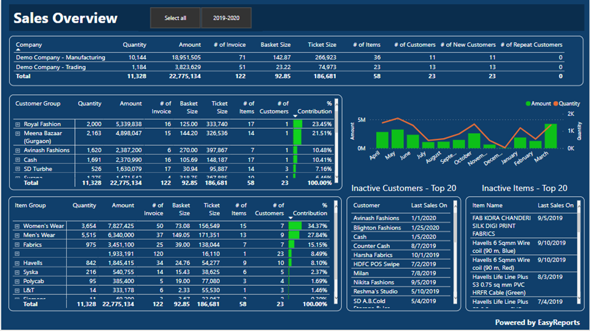This screenshot has width=590, height=331.
Task: Select the 2019-2020 year filter
Action: click(x=226, y=18)
